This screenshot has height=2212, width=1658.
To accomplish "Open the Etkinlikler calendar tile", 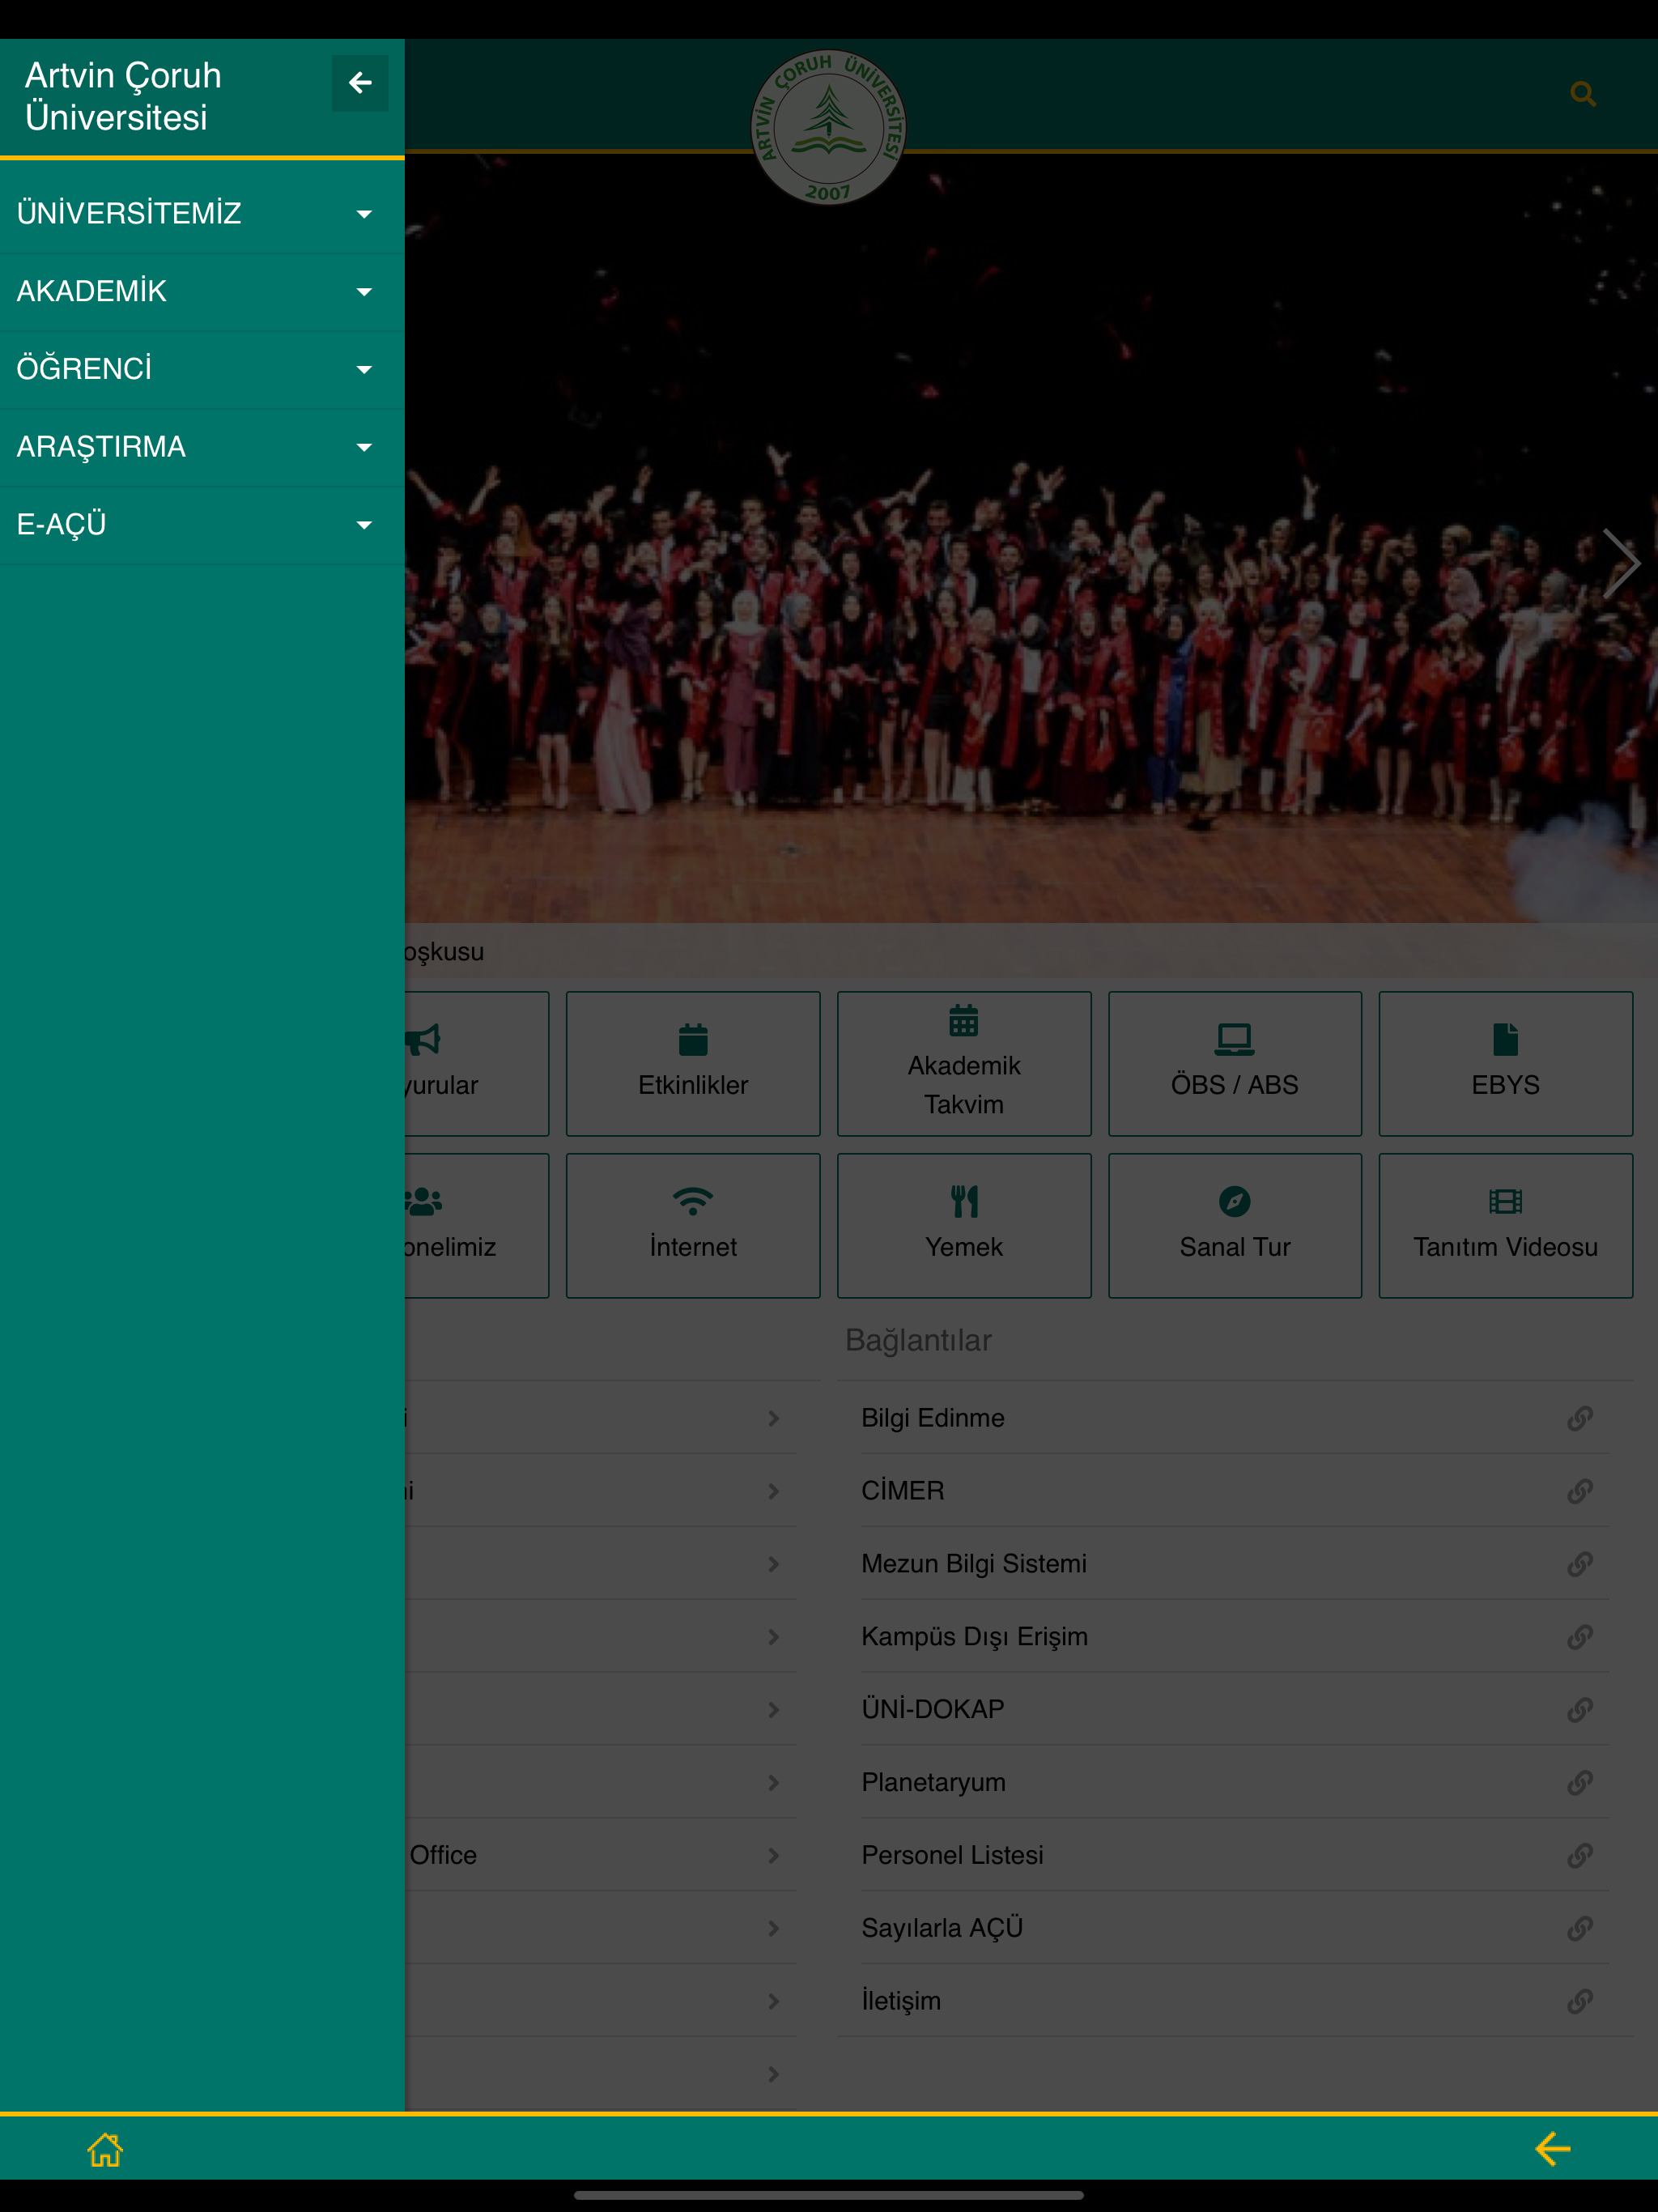I will [693, 1063].
